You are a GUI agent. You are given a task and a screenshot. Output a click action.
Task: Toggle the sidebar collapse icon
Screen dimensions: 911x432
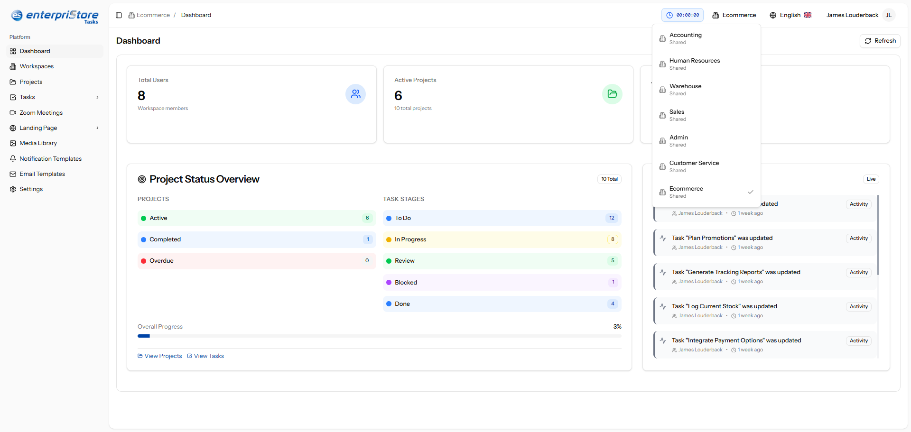click(119, 15)
